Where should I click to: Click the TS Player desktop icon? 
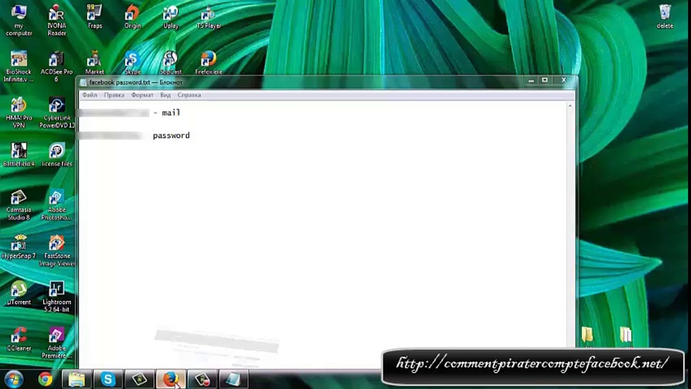[x=209, y=17]
